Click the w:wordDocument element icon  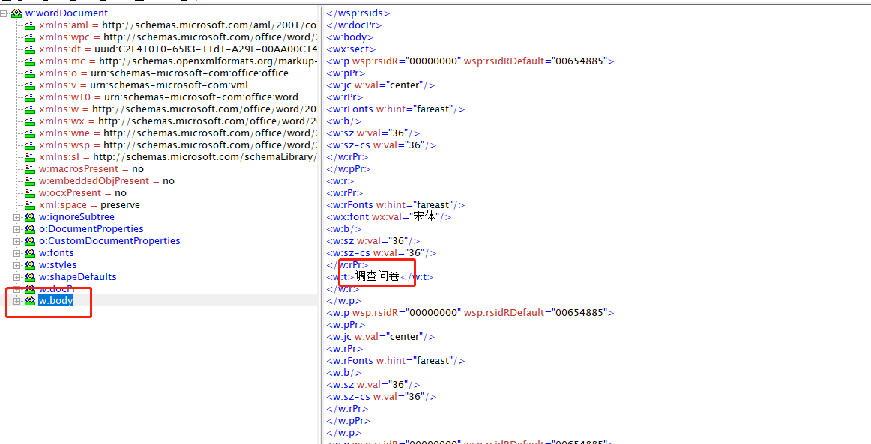click(16, 13)
